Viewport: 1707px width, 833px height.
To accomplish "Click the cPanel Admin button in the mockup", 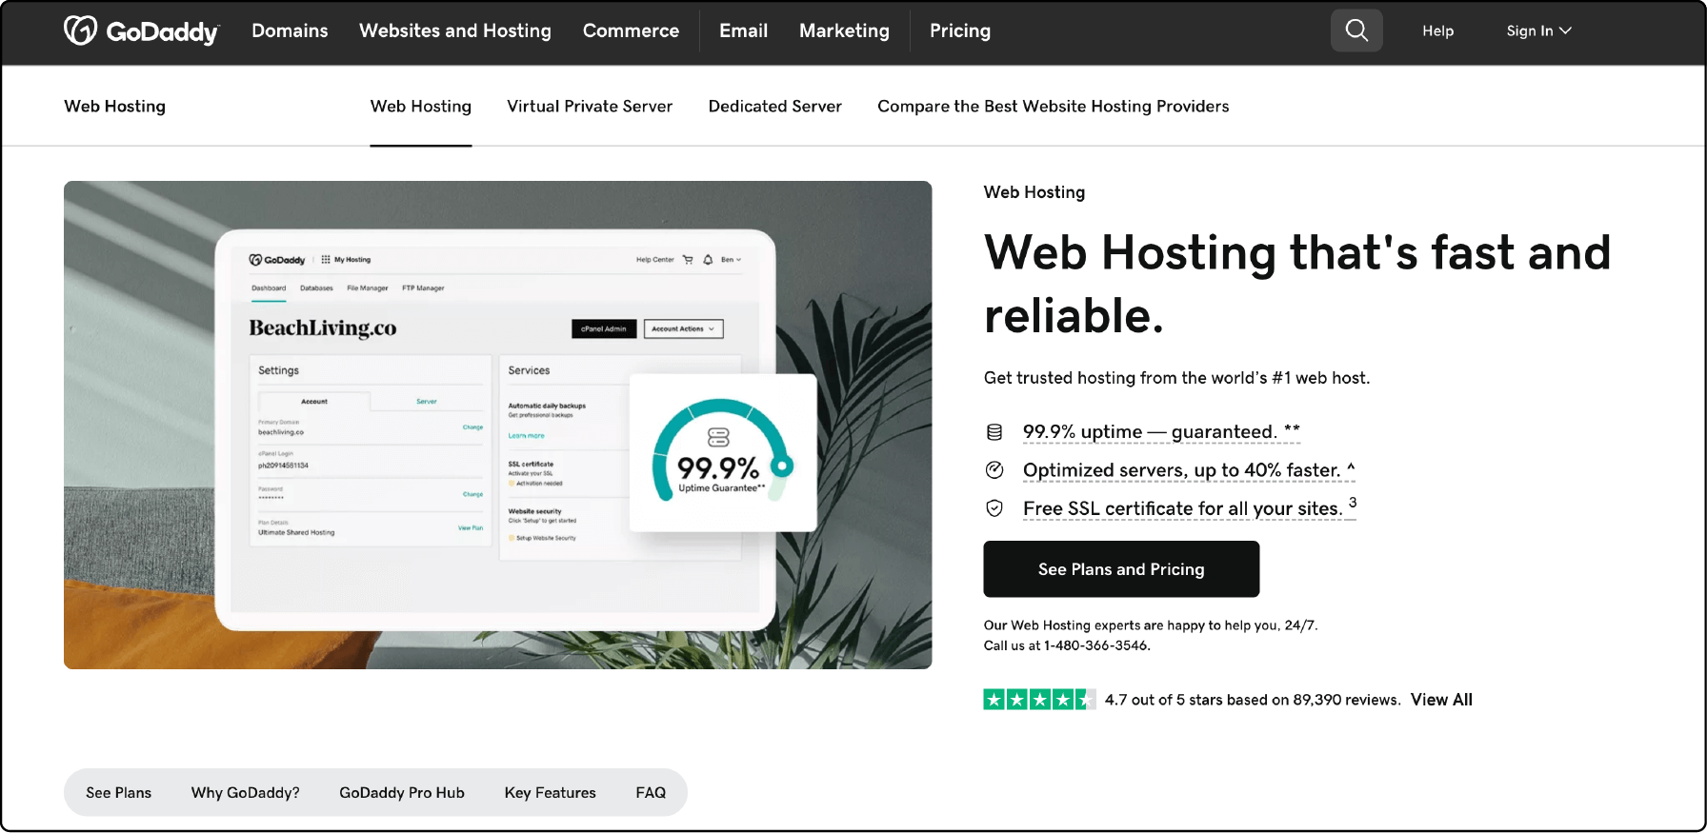I will 604,328.
